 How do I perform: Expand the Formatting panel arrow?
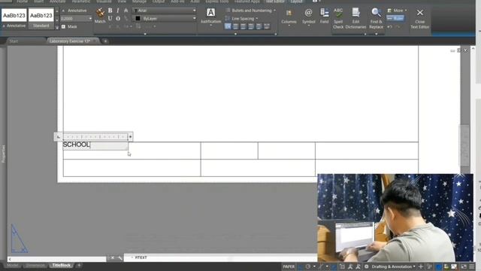(x=145, y=34)
